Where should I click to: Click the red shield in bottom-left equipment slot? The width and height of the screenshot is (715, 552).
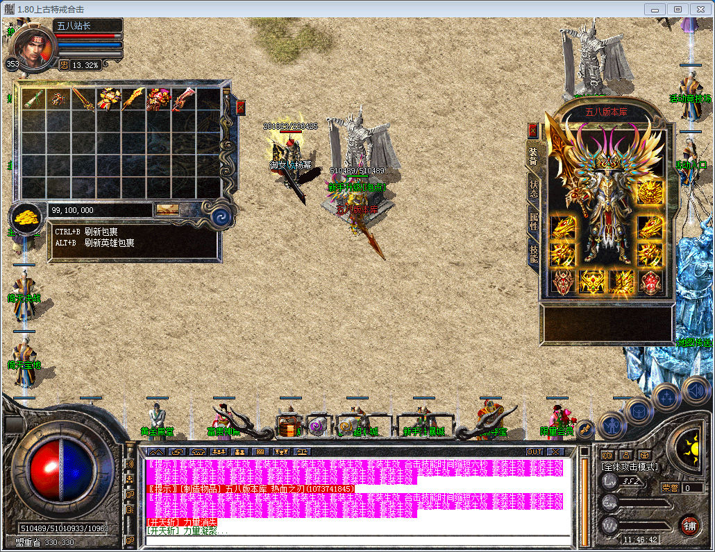point(564,282)
